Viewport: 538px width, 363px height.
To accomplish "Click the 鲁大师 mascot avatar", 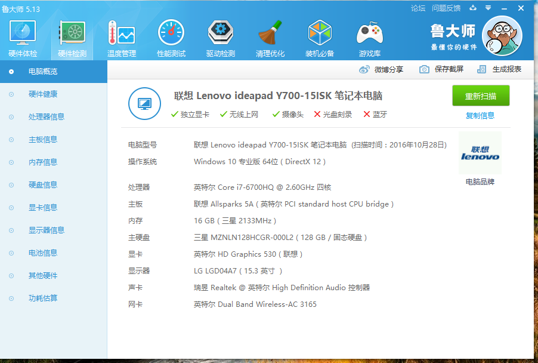I will click(x=502, y=36).
